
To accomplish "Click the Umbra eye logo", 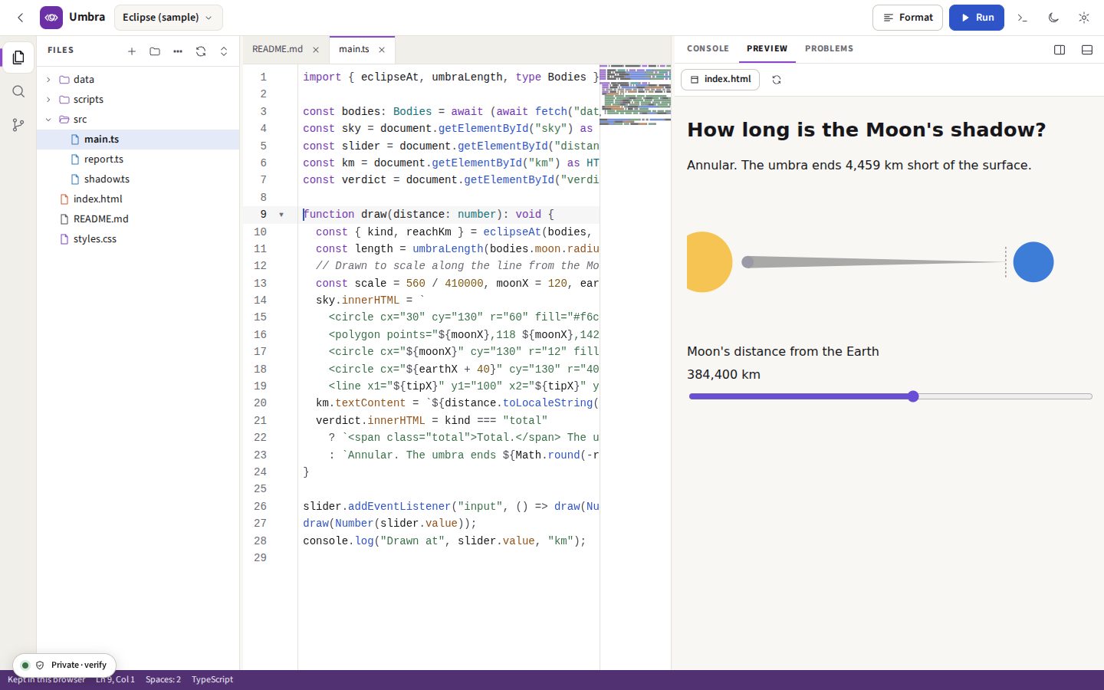I will click(51, 18).
